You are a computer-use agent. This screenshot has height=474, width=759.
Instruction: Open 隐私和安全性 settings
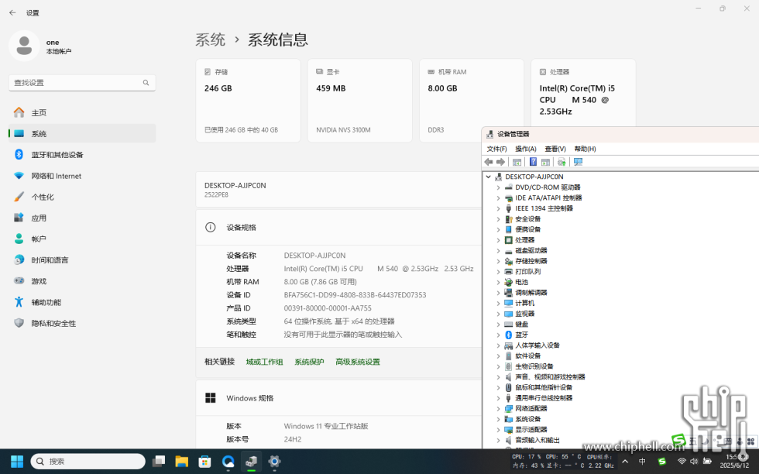click(82, 324)
